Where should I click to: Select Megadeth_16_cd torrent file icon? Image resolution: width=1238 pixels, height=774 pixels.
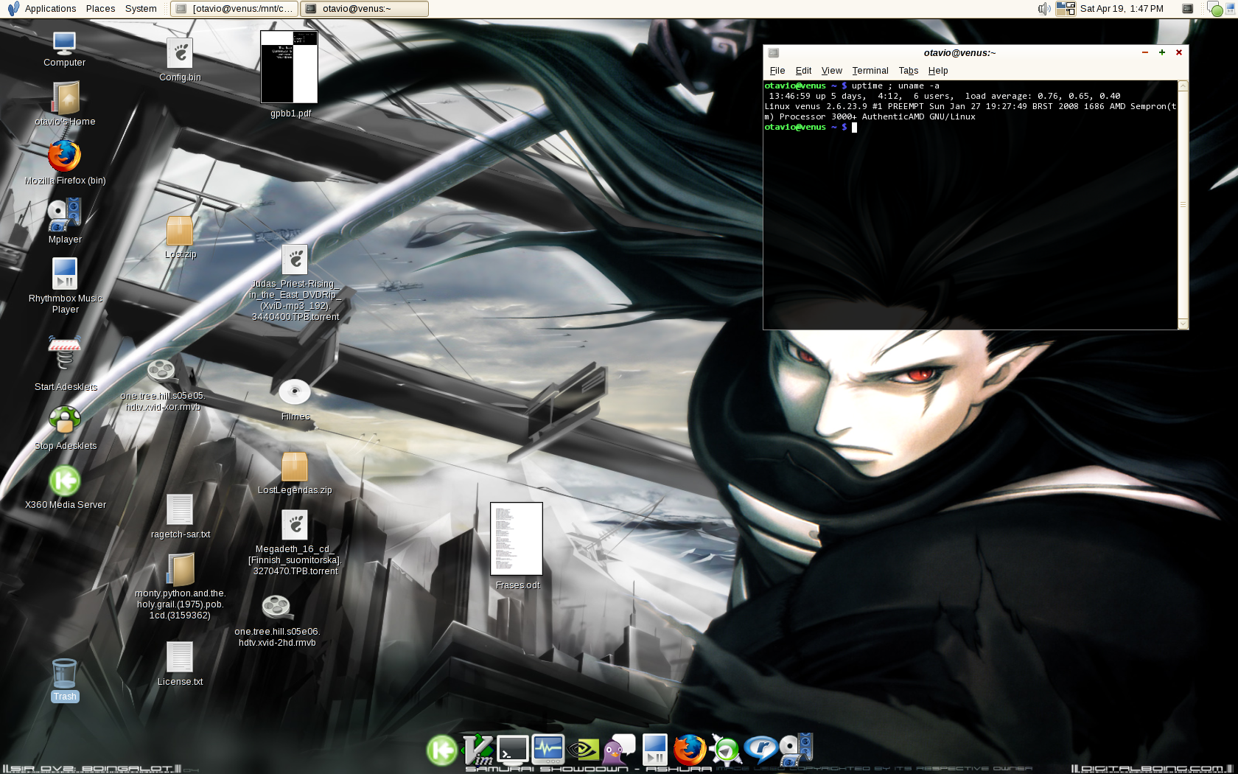(295, 525)
